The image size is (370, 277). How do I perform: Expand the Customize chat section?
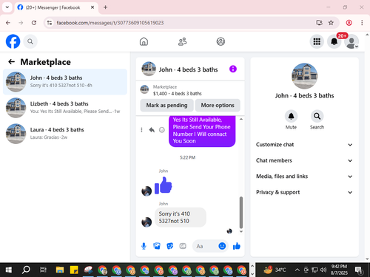pos(304,145)
